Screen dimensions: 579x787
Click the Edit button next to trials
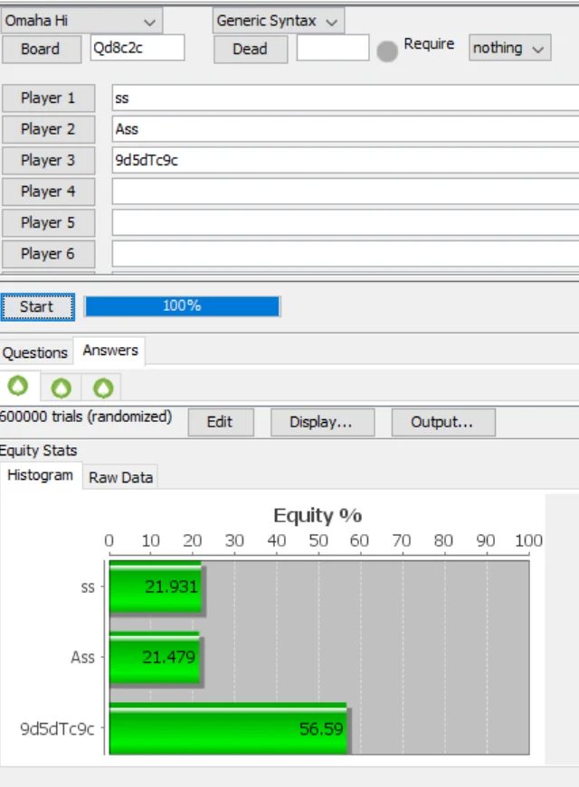[219, 422]
